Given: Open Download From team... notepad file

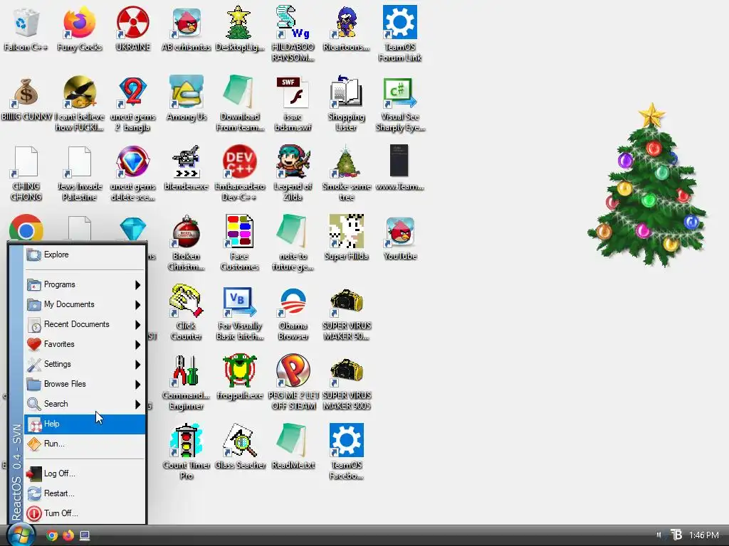Looking at the screenshot, I should click(x=239, y=92).
